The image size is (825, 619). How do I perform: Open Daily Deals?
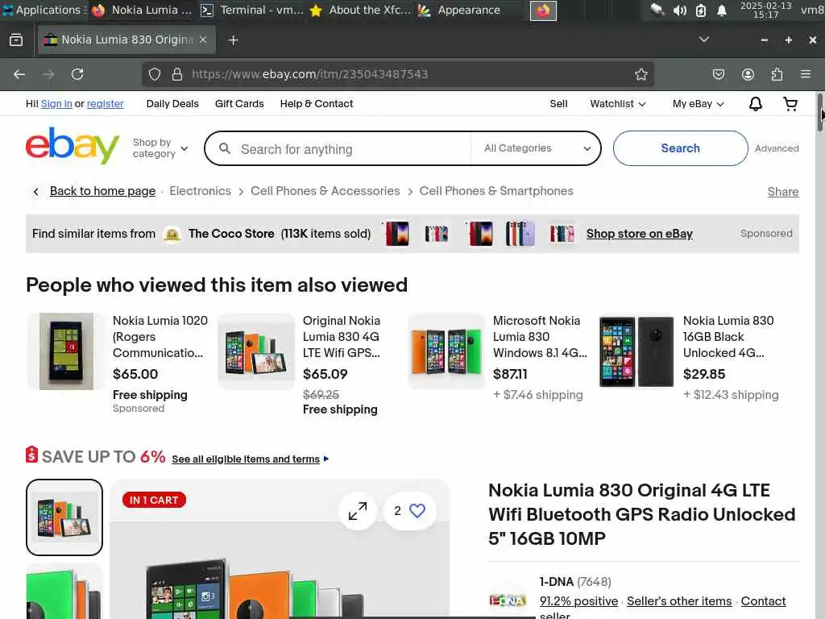(x=172, y=104)
